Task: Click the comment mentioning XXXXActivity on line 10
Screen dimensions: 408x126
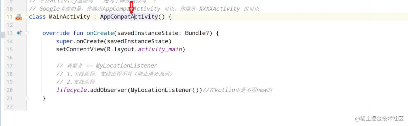Action: (x=144, y=9)
